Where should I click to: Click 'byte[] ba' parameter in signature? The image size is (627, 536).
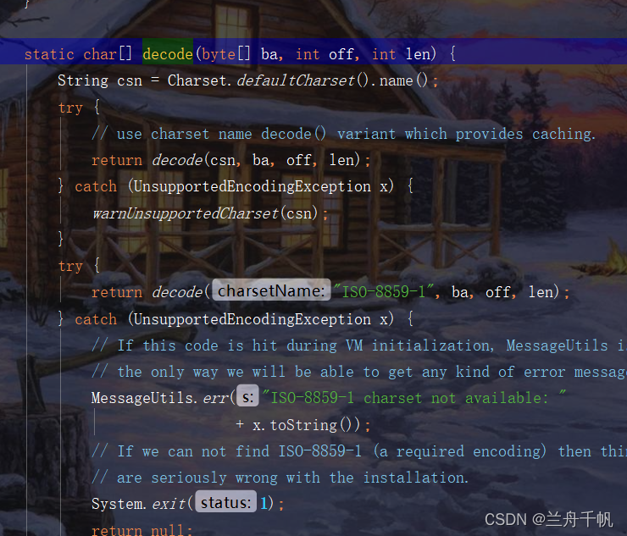239,54
